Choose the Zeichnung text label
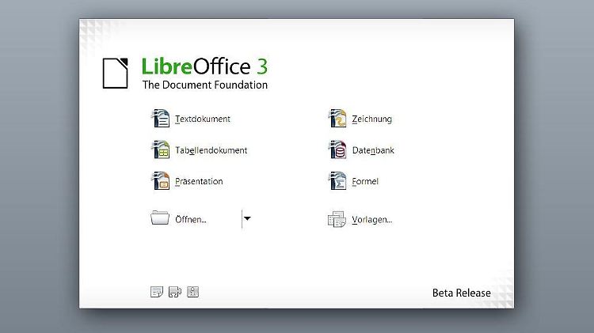This screenshot has height=333, width=594. coord(372,119)
